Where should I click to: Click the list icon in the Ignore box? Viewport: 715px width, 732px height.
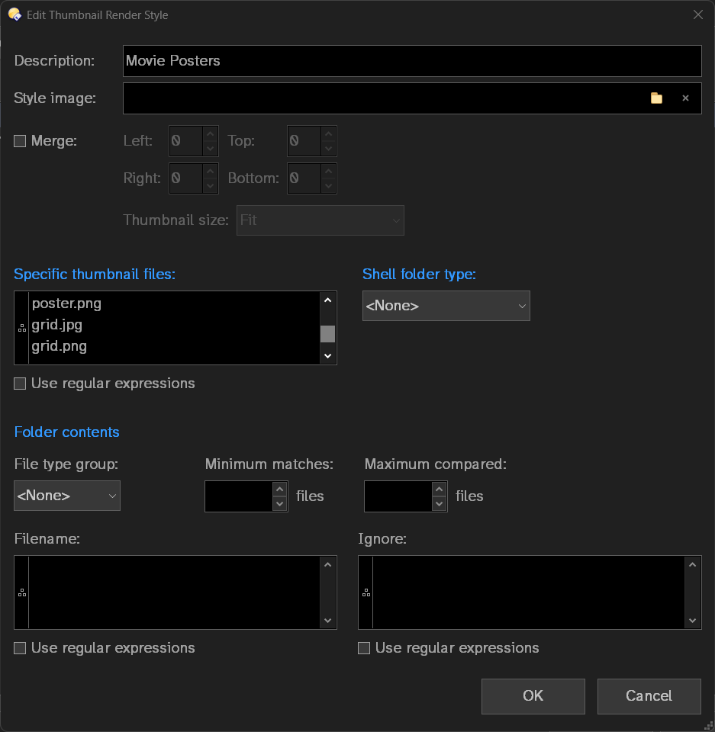(366, 592)
